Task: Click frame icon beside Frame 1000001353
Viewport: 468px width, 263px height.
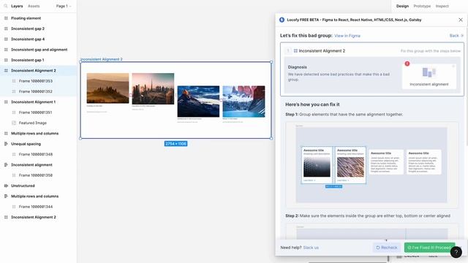Action: click(14, 81)
